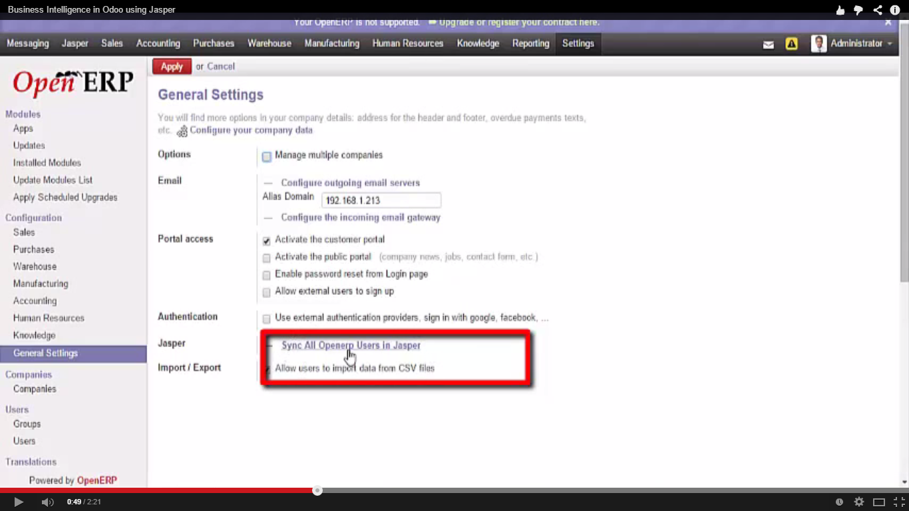Click the yellow warning icon in top bar
Screen dimensions: 909x511
pyautogui.click(x=791, y=44)
